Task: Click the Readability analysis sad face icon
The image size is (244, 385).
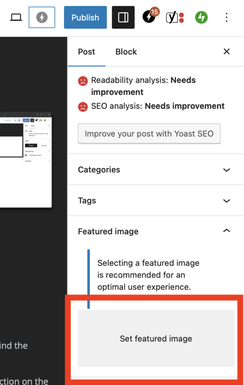Action: point(82,80)
